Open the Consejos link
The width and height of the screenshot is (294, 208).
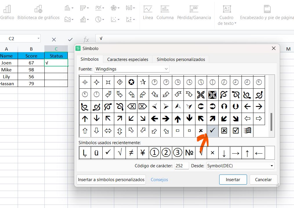159,179
